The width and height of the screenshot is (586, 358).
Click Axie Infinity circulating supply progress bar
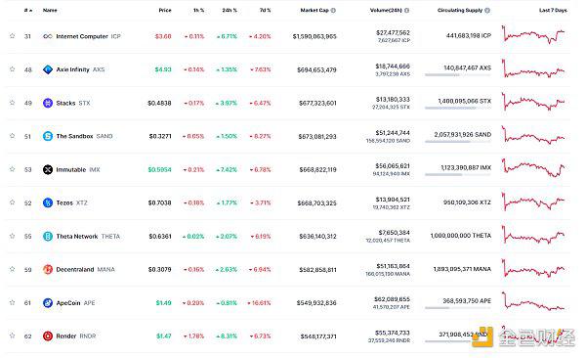pyautogui.click(x=458, y=75)
